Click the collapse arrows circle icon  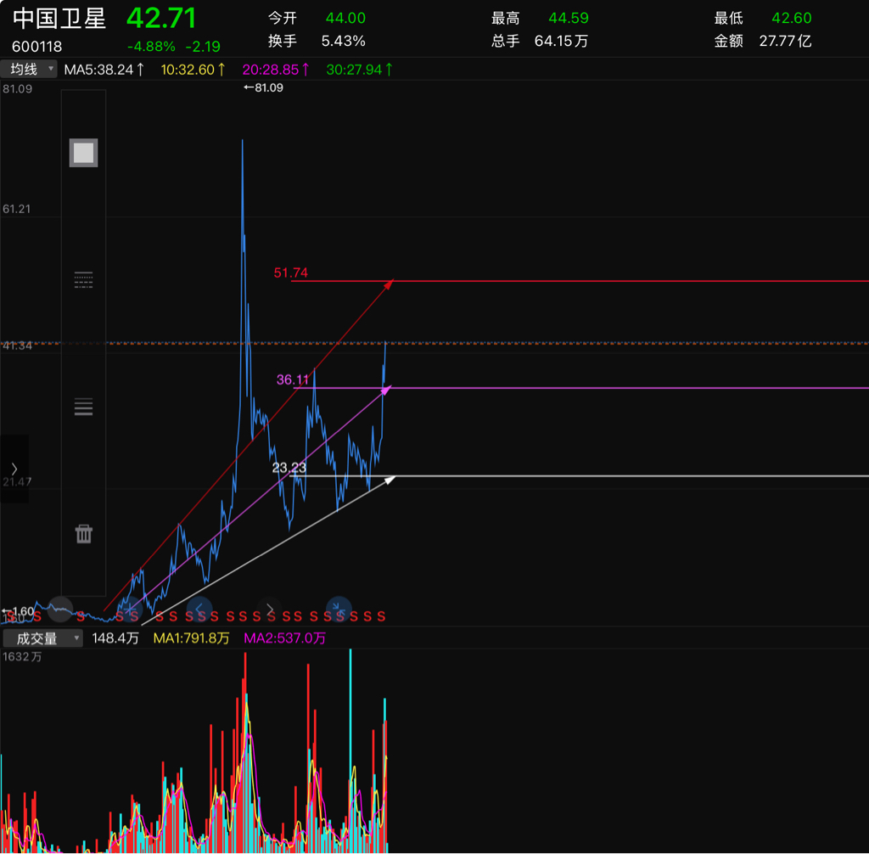click(339, 610)
